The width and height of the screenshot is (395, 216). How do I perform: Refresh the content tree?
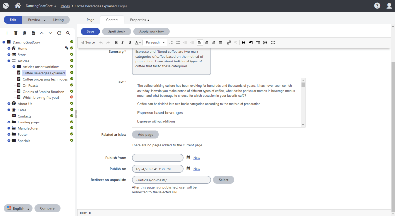point(59,33)
